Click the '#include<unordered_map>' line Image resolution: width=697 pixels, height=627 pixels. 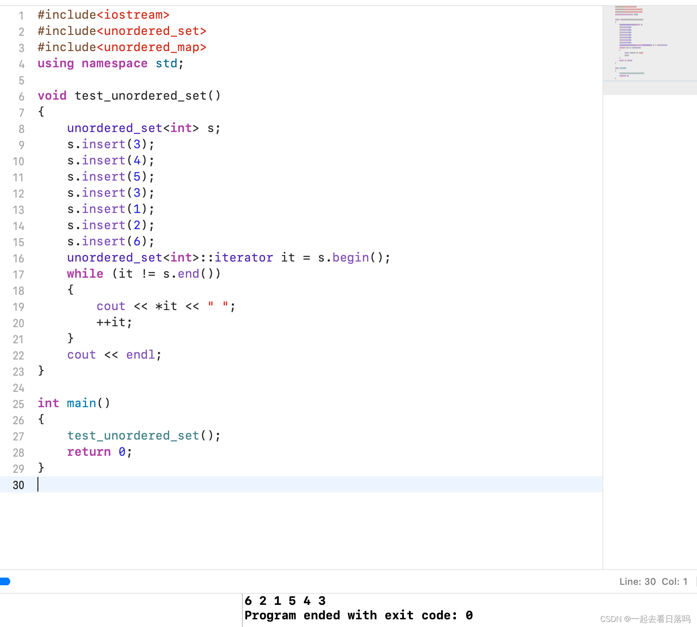click(x=122, y=47)
